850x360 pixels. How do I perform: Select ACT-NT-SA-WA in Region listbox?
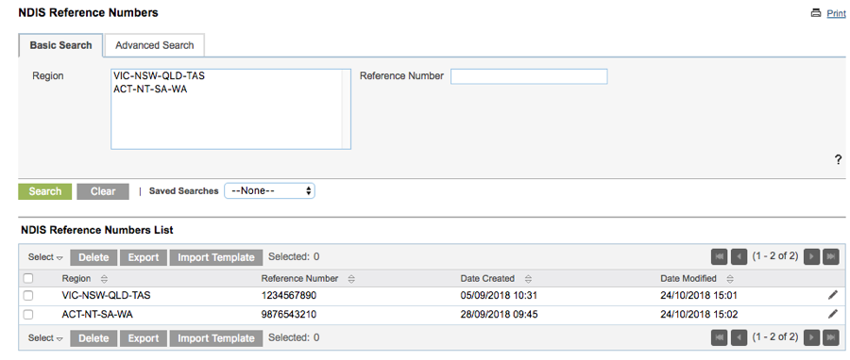pos(150,90)
